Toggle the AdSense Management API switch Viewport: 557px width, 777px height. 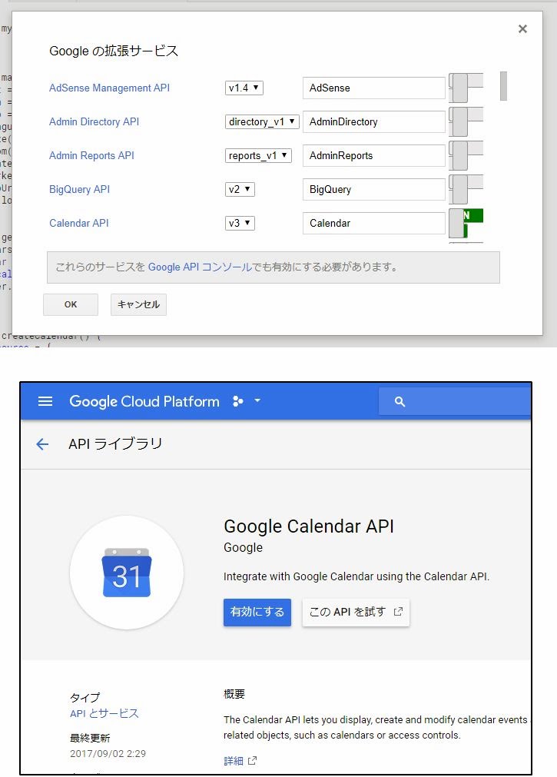[x=465, y=88]
